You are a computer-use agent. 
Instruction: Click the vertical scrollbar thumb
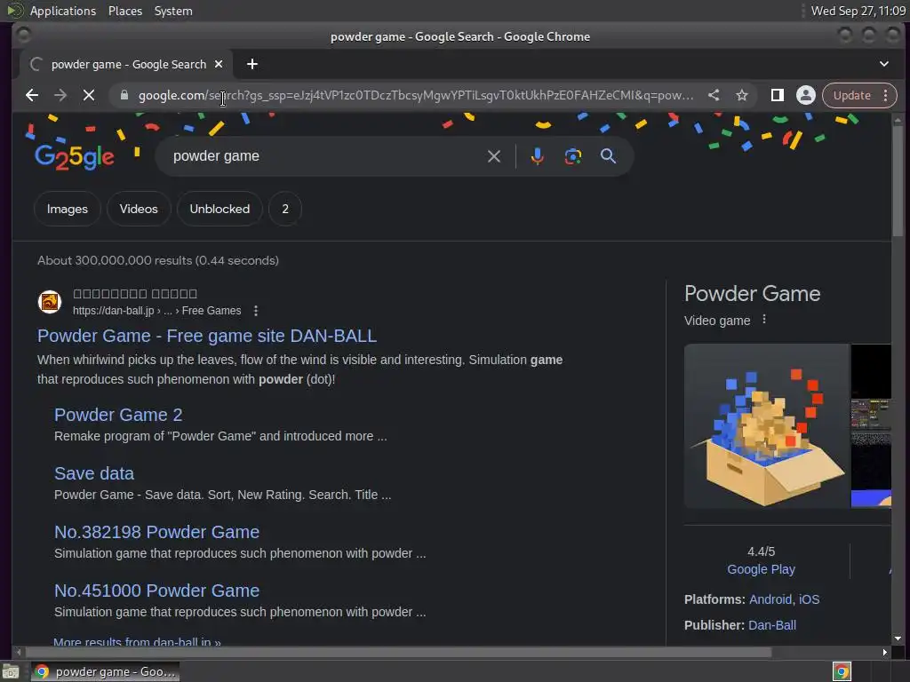coord(898,181)
